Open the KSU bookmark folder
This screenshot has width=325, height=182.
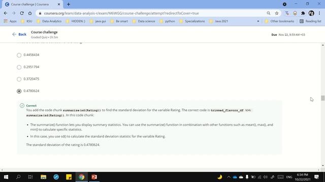point(26,21)
